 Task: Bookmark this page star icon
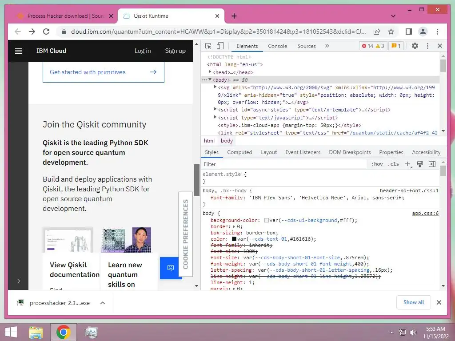[391, 32]
